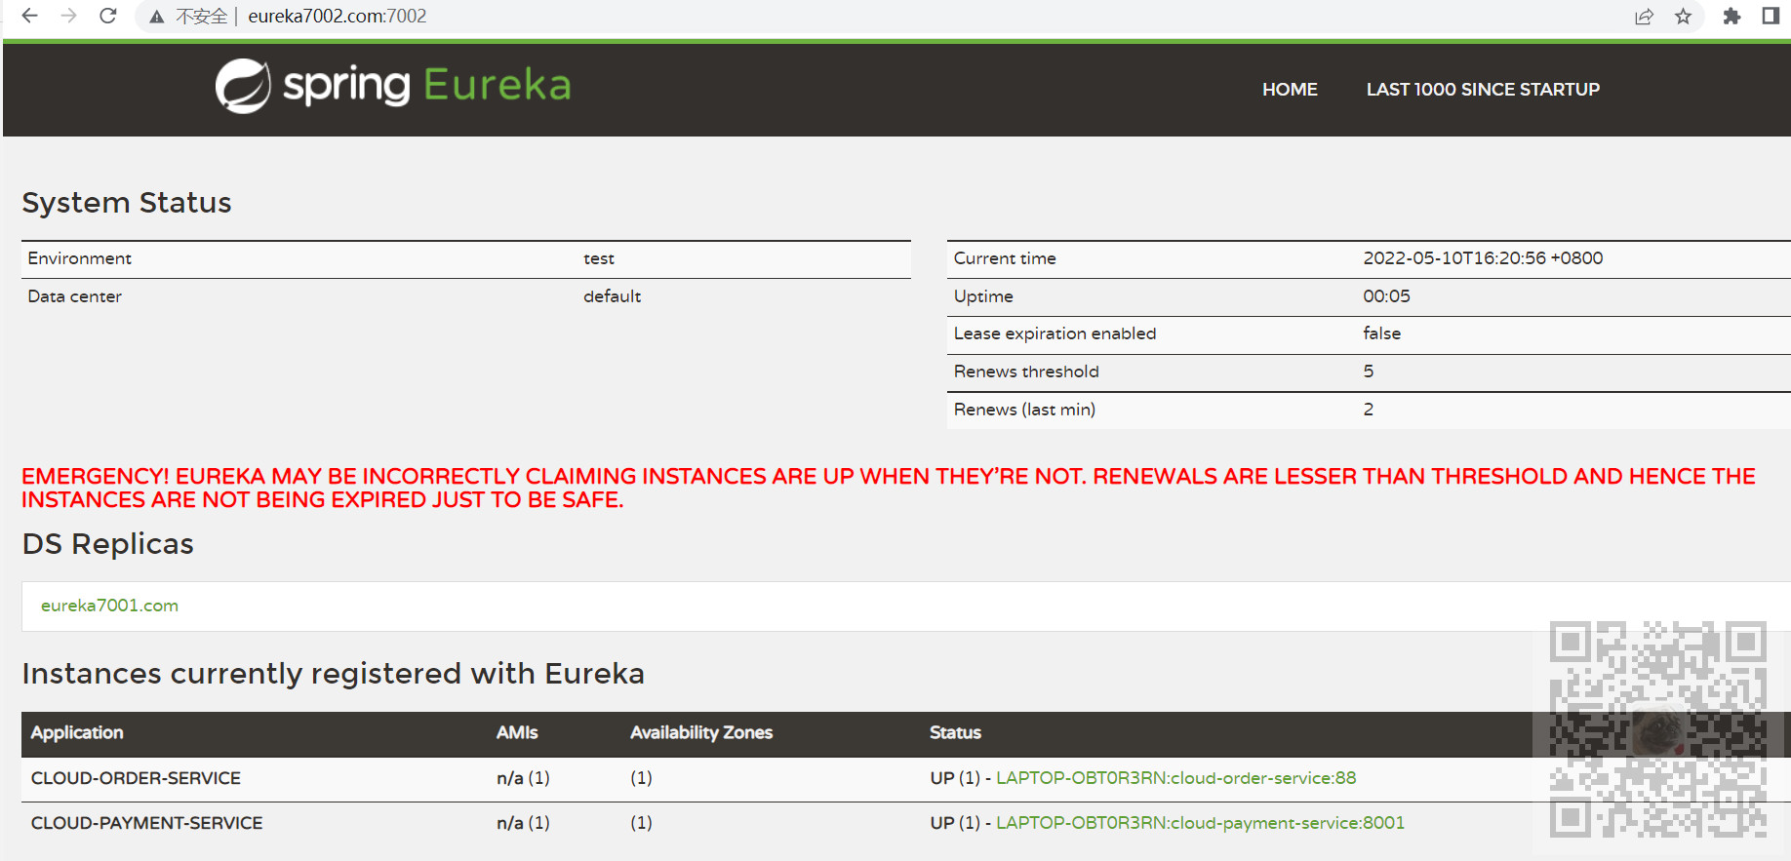Click the Lease expiration enabled label
Screen dimensions: 1791x861
tap(1055, 333)
